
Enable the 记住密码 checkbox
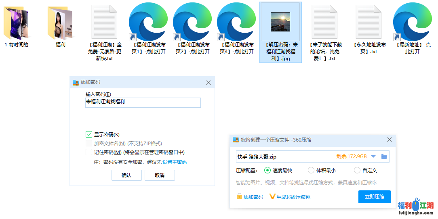[x=89, y=152]
